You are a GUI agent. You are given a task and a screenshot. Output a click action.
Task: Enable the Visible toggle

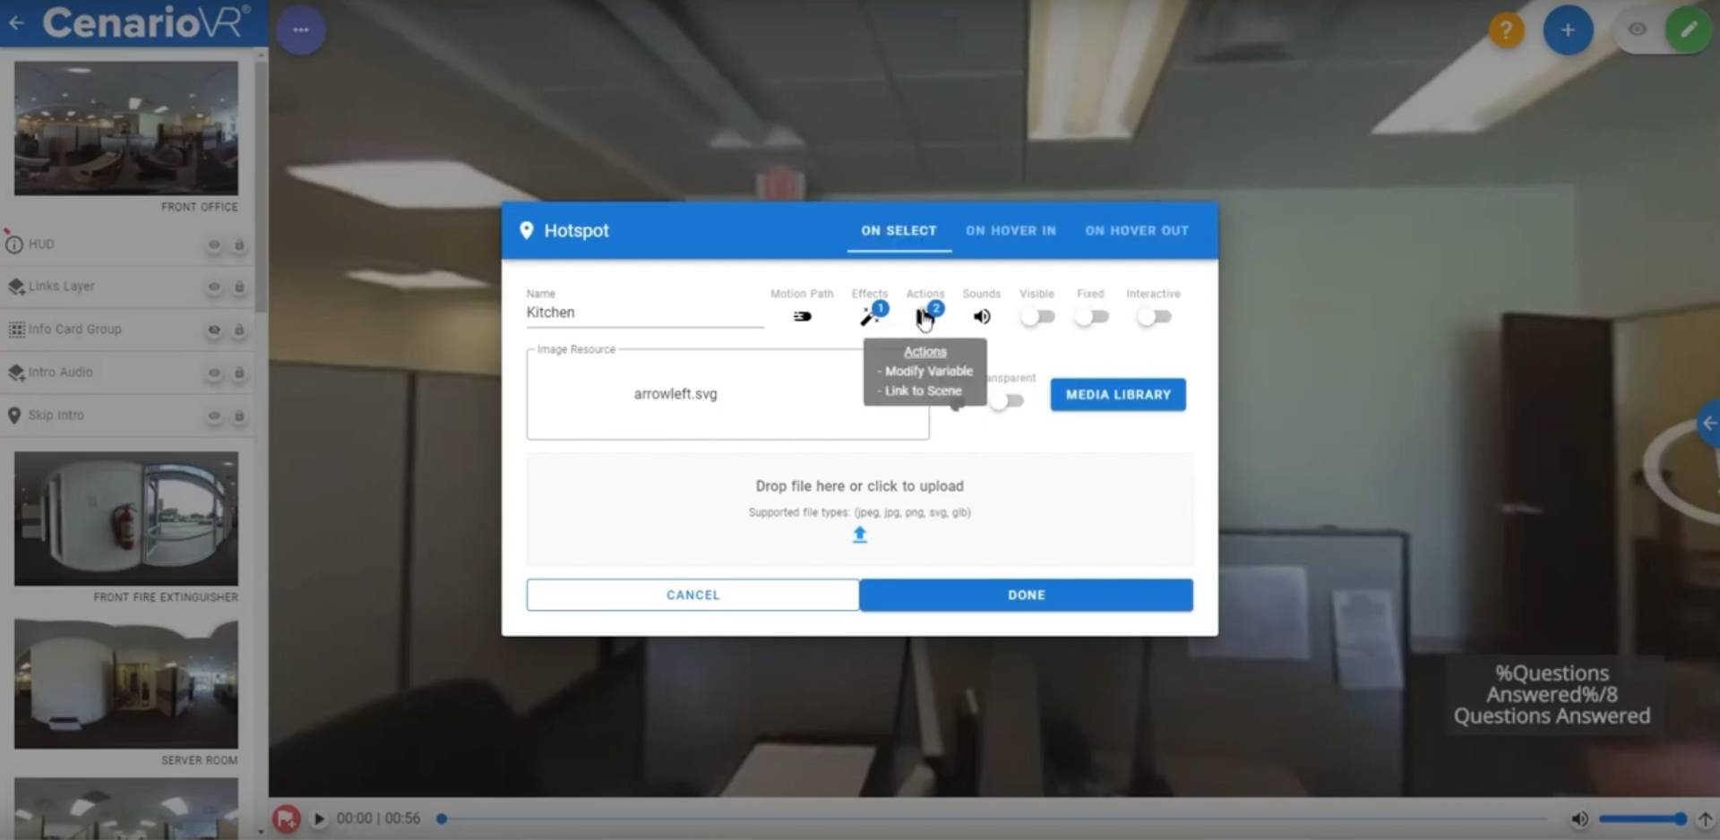(1037, 316)
